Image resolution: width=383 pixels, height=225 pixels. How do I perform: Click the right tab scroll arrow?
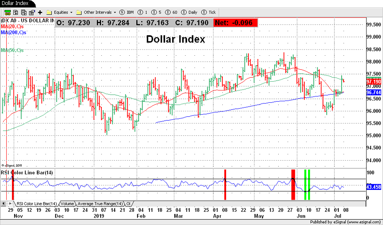coord(10,204)
